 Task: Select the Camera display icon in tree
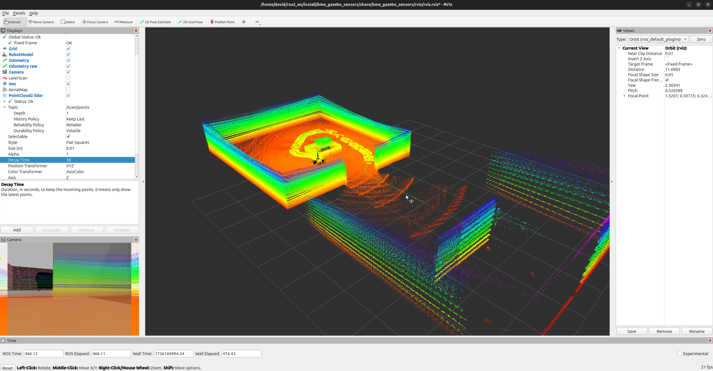point(5,72)
